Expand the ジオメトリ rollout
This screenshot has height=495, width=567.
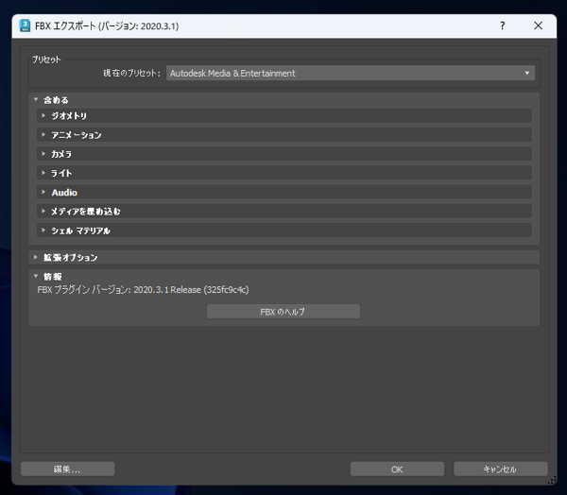(x=283, y=115)
